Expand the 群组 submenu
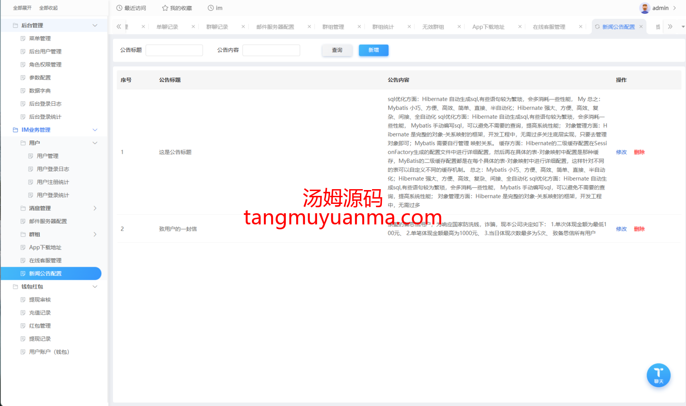 click(95, 234)
